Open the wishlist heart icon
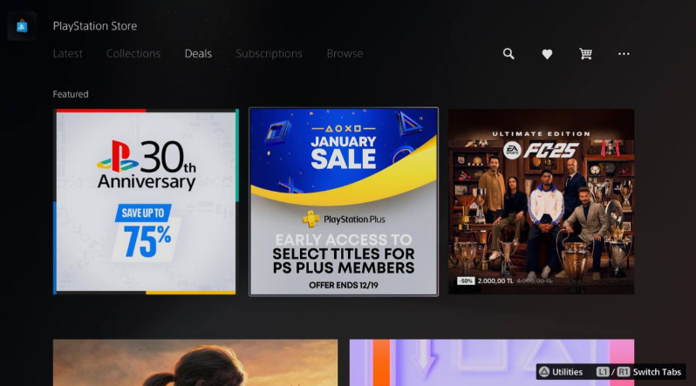The image size is (696, 386). tap(547, 54)
